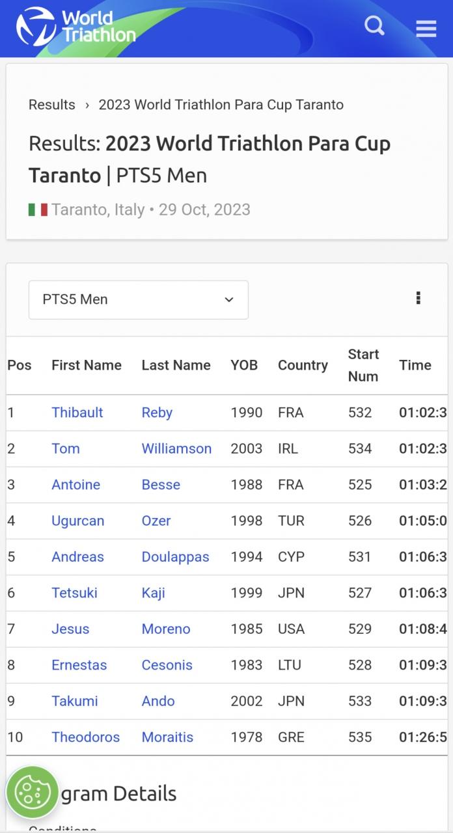Click the Time column header

click(415, 365)
